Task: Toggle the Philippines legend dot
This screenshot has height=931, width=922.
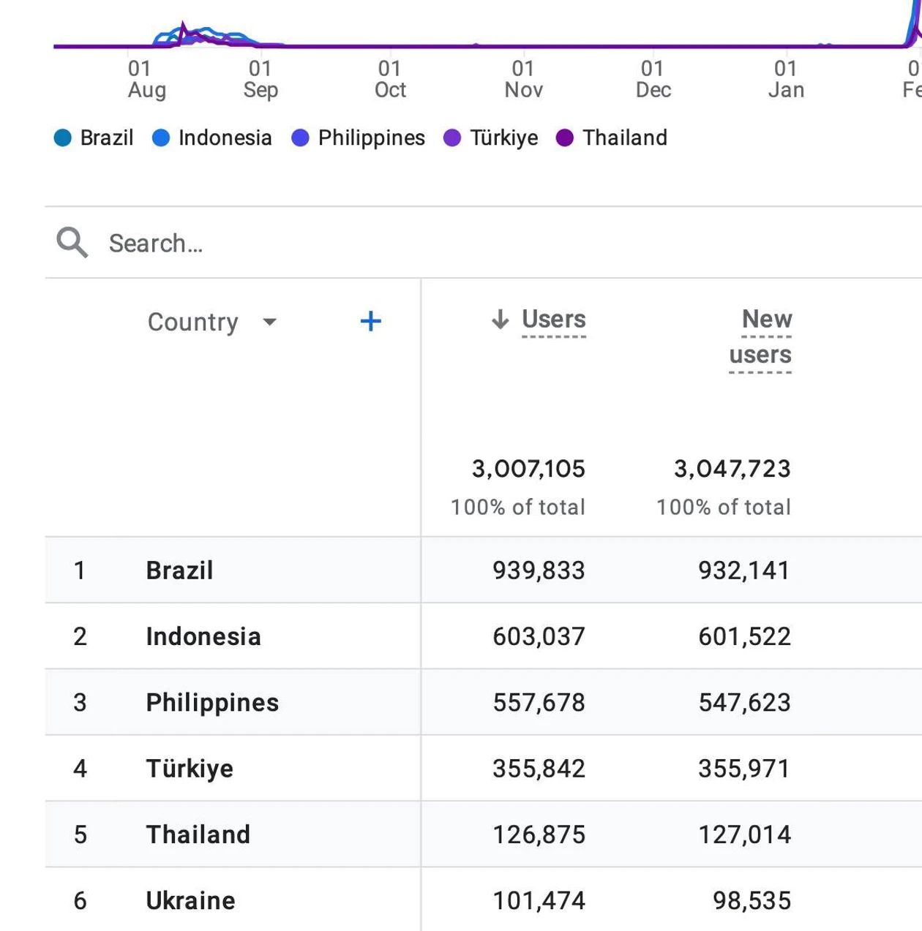Action: pos(300,137)
